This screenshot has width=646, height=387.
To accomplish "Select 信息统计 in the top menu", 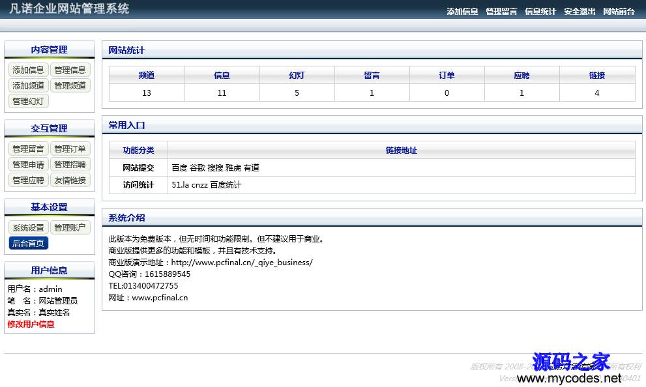I will [x=540, y=12].
